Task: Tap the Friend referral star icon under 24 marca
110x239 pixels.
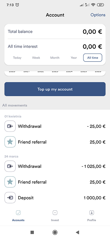Action: [x=10, y=182]
